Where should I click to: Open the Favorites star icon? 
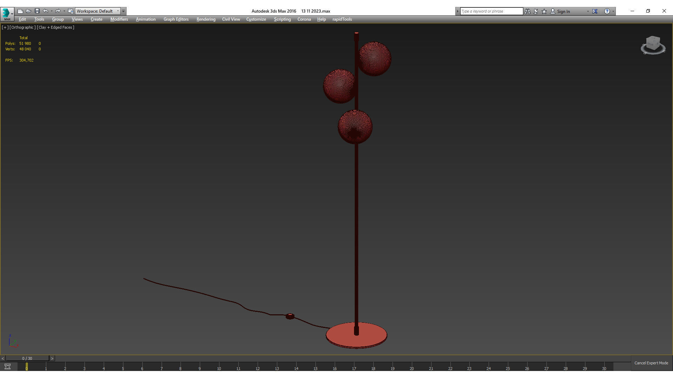(544, 11)
